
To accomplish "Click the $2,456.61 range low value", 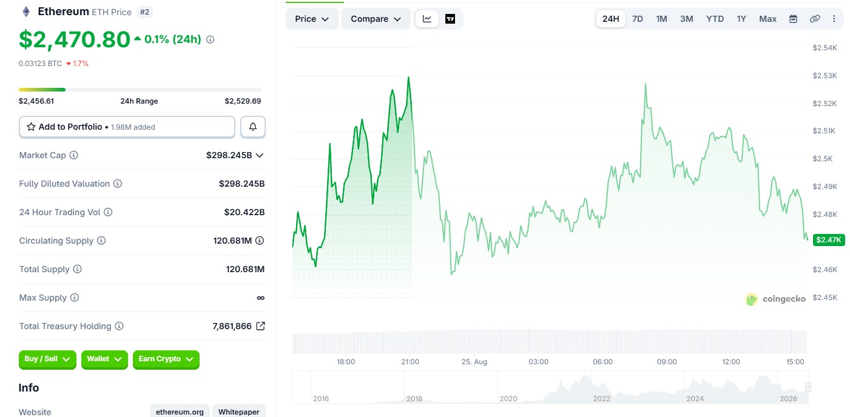I will point(36,101).
